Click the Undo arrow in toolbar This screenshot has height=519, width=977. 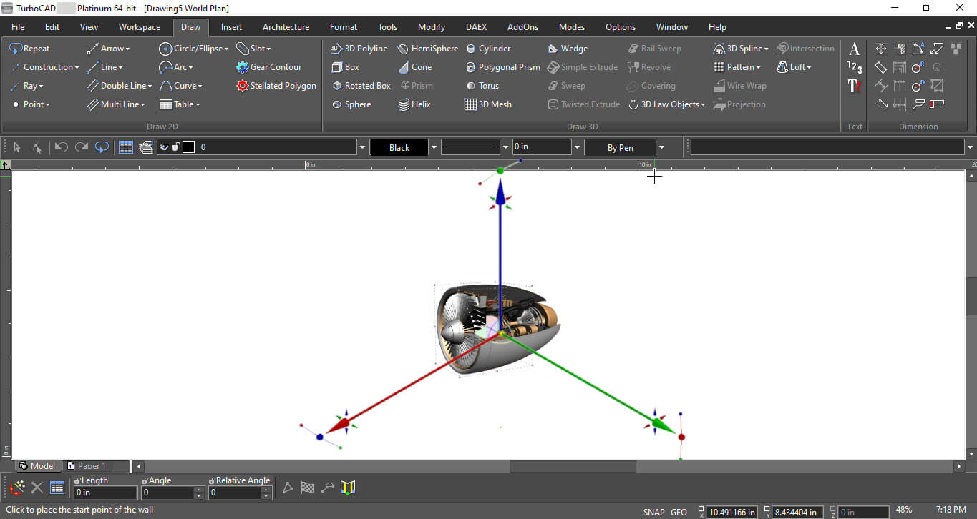tap(62, 147)
